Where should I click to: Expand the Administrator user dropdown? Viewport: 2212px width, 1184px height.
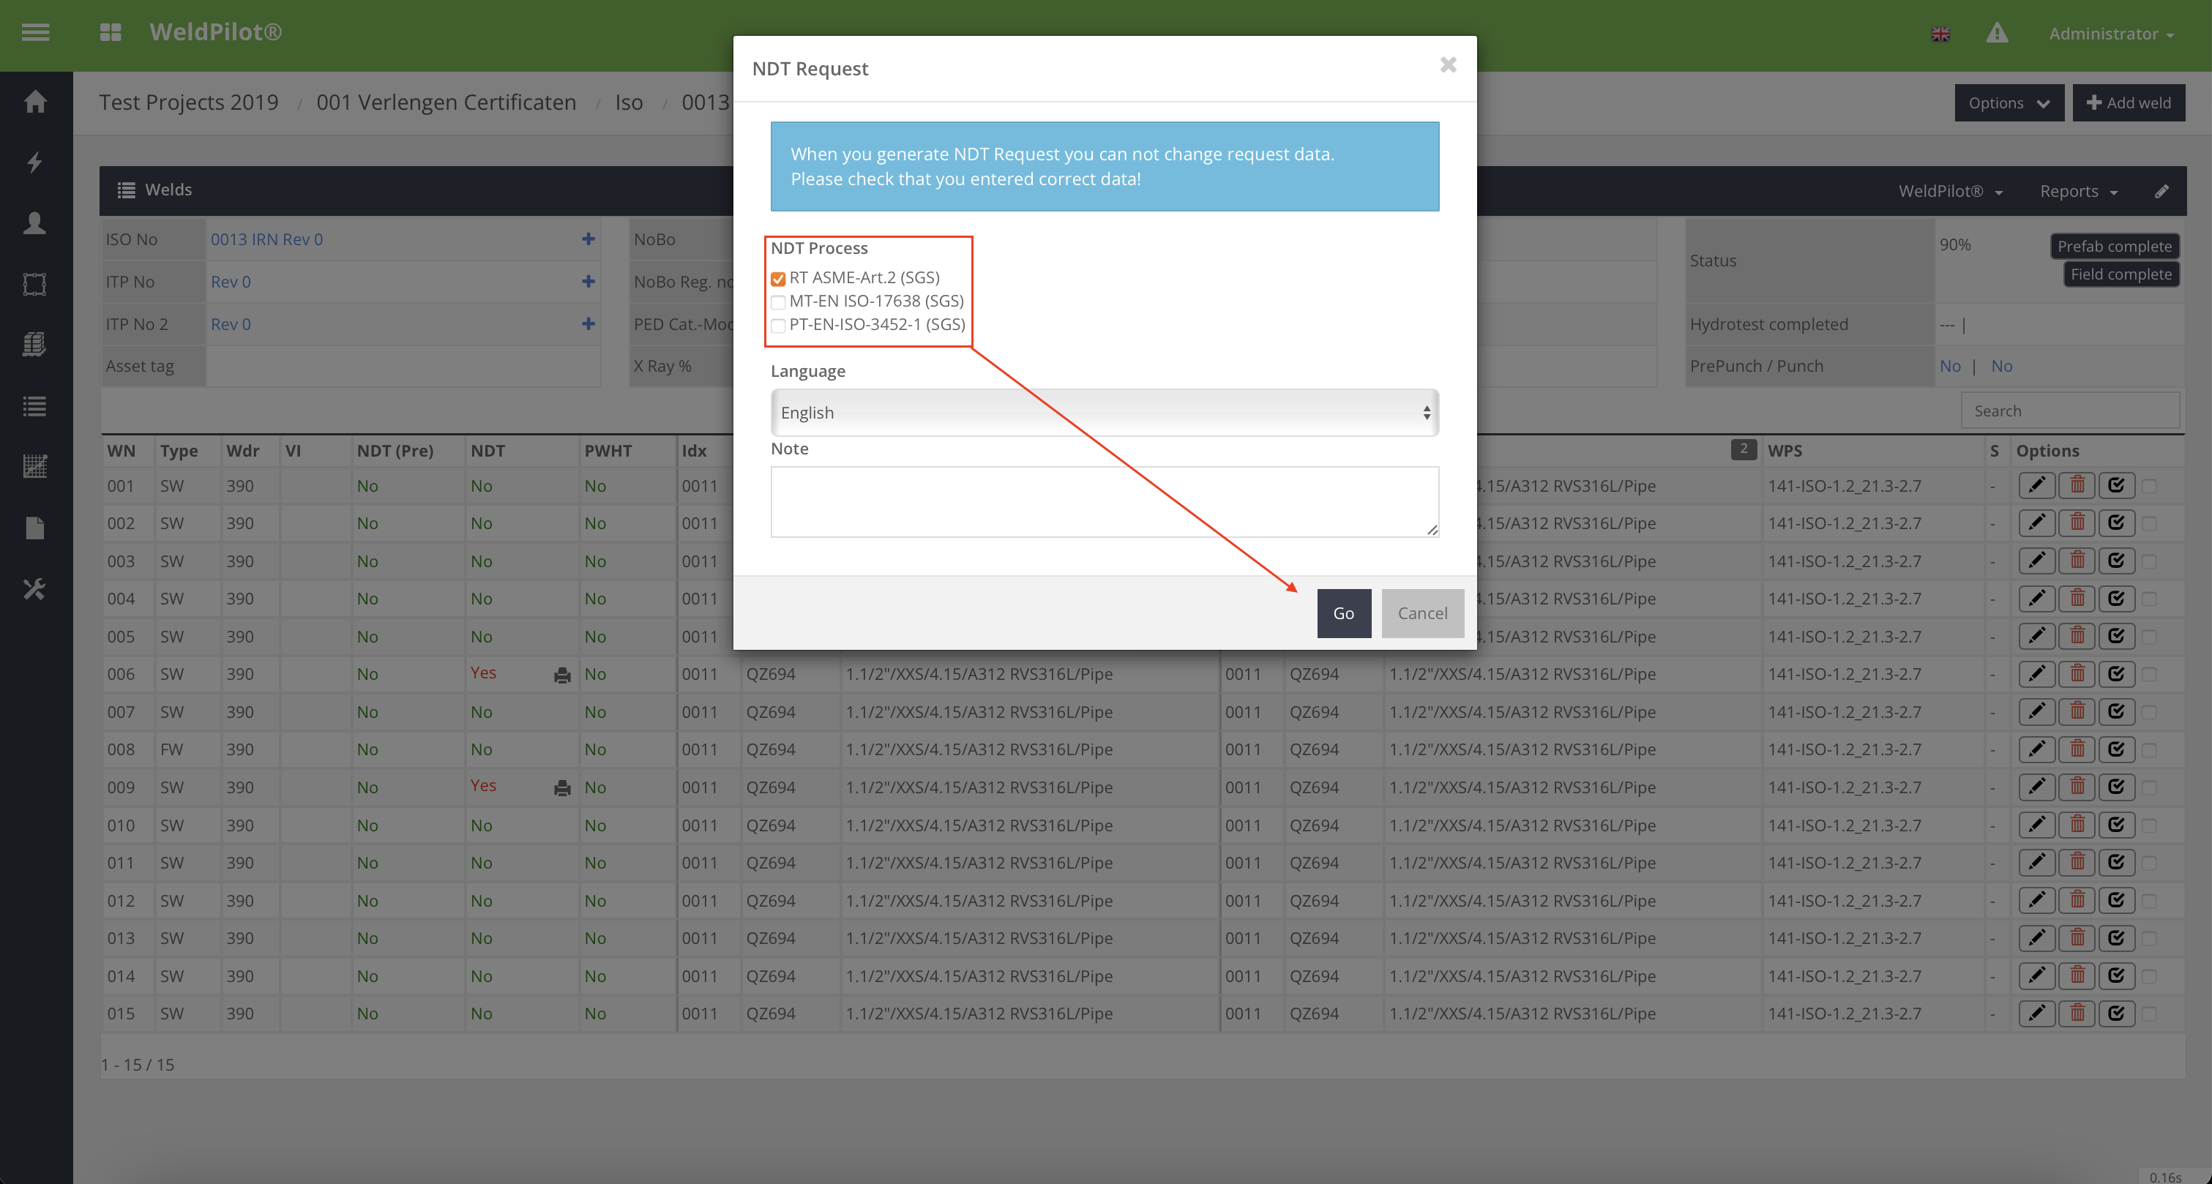[x=2111, y=34]
